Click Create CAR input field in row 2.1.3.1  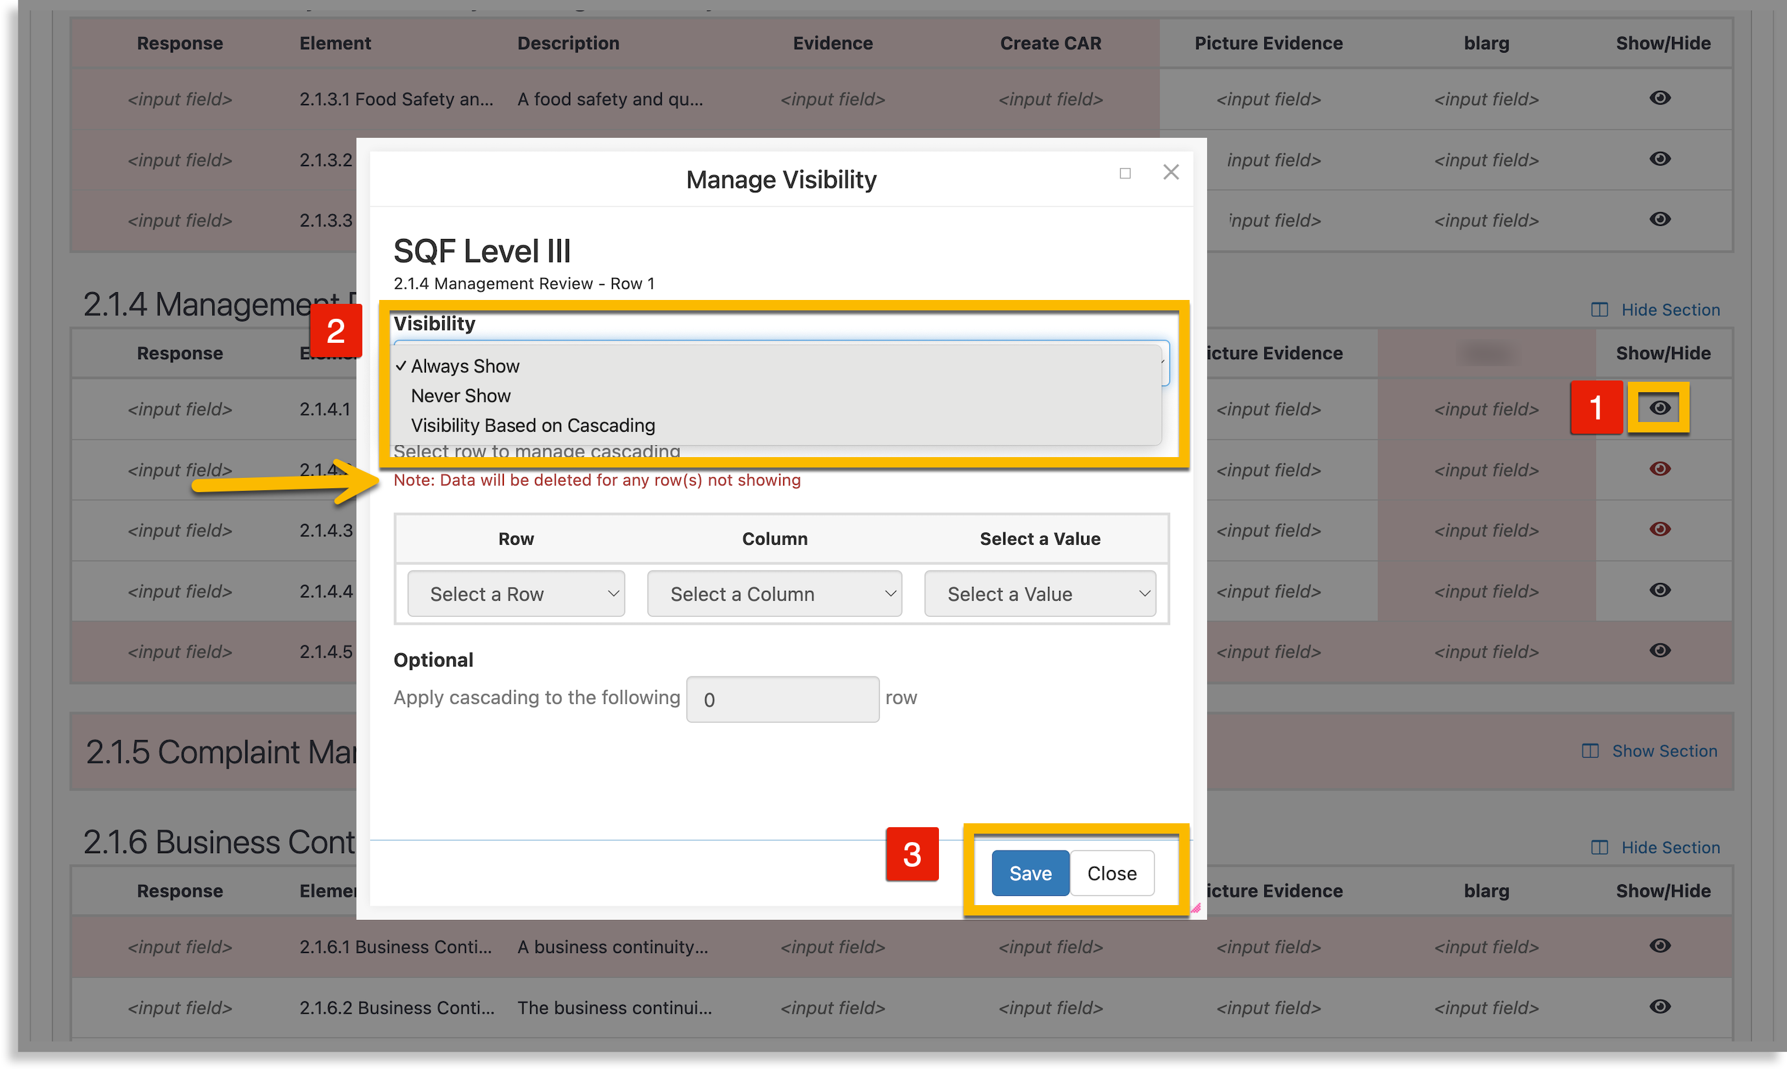1050,99
